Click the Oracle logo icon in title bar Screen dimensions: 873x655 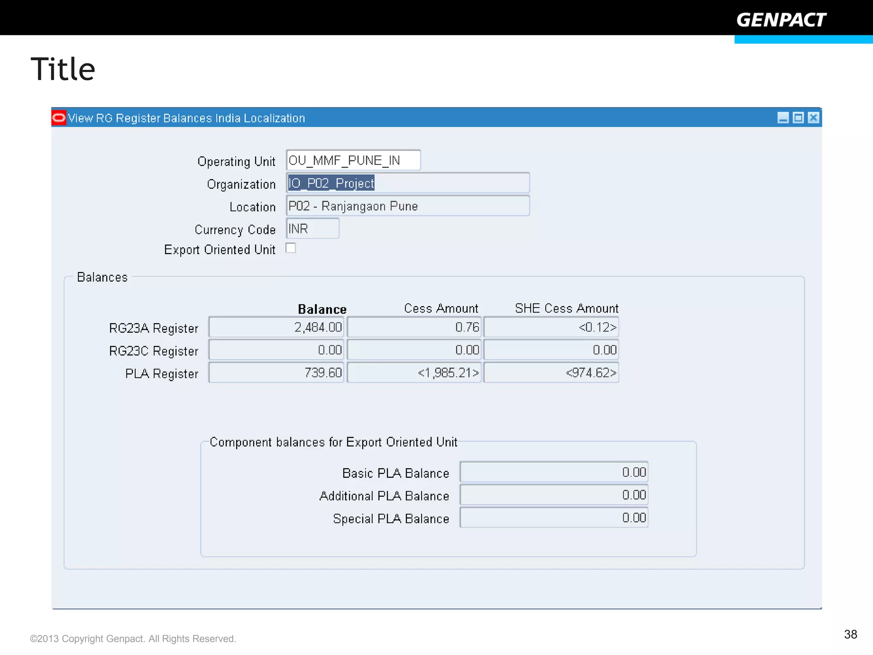click(59, 118)
